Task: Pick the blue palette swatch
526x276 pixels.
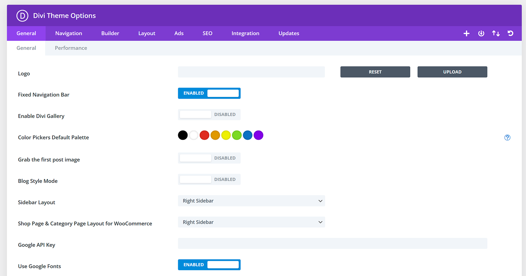Action: coord(248,135)
